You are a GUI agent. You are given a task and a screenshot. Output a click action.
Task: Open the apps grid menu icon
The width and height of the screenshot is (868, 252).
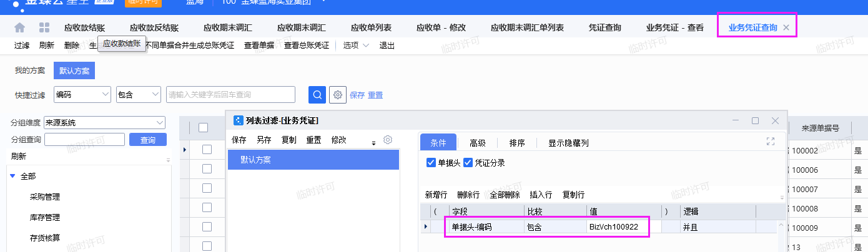(x=44, y=27)
